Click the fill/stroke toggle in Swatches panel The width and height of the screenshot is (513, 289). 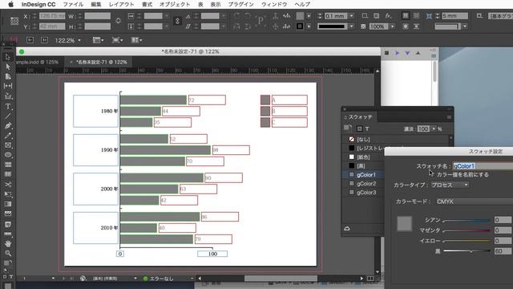click(347, 128)
